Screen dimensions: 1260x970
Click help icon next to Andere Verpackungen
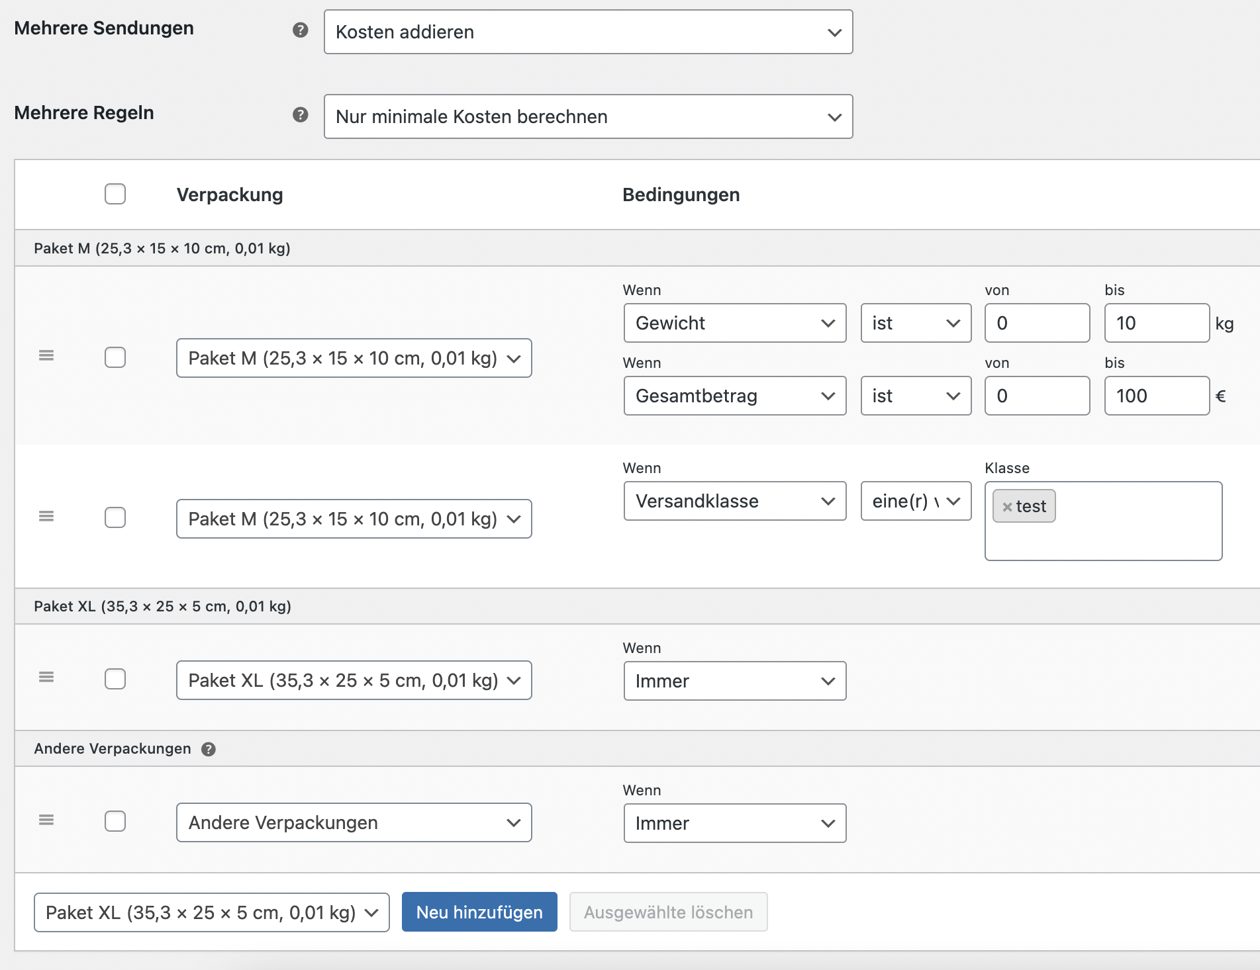coord(209,749)
